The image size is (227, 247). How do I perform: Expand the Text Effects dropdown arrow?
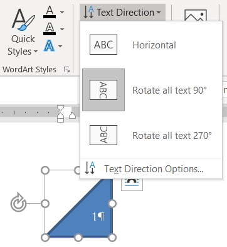pyautogui.click(x=60, y=46)
